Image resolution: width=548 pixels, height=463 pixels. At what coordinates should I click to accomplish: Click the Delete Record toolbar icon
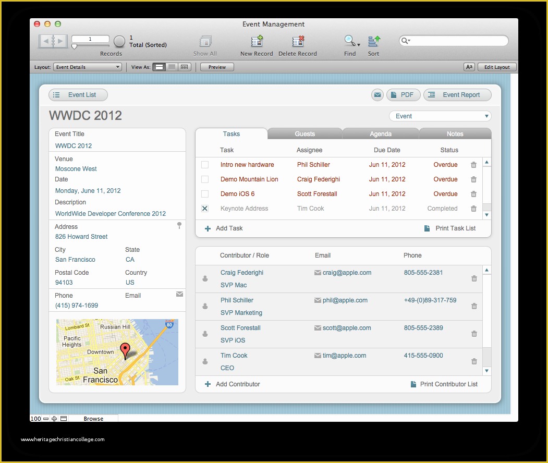point(298,41)
